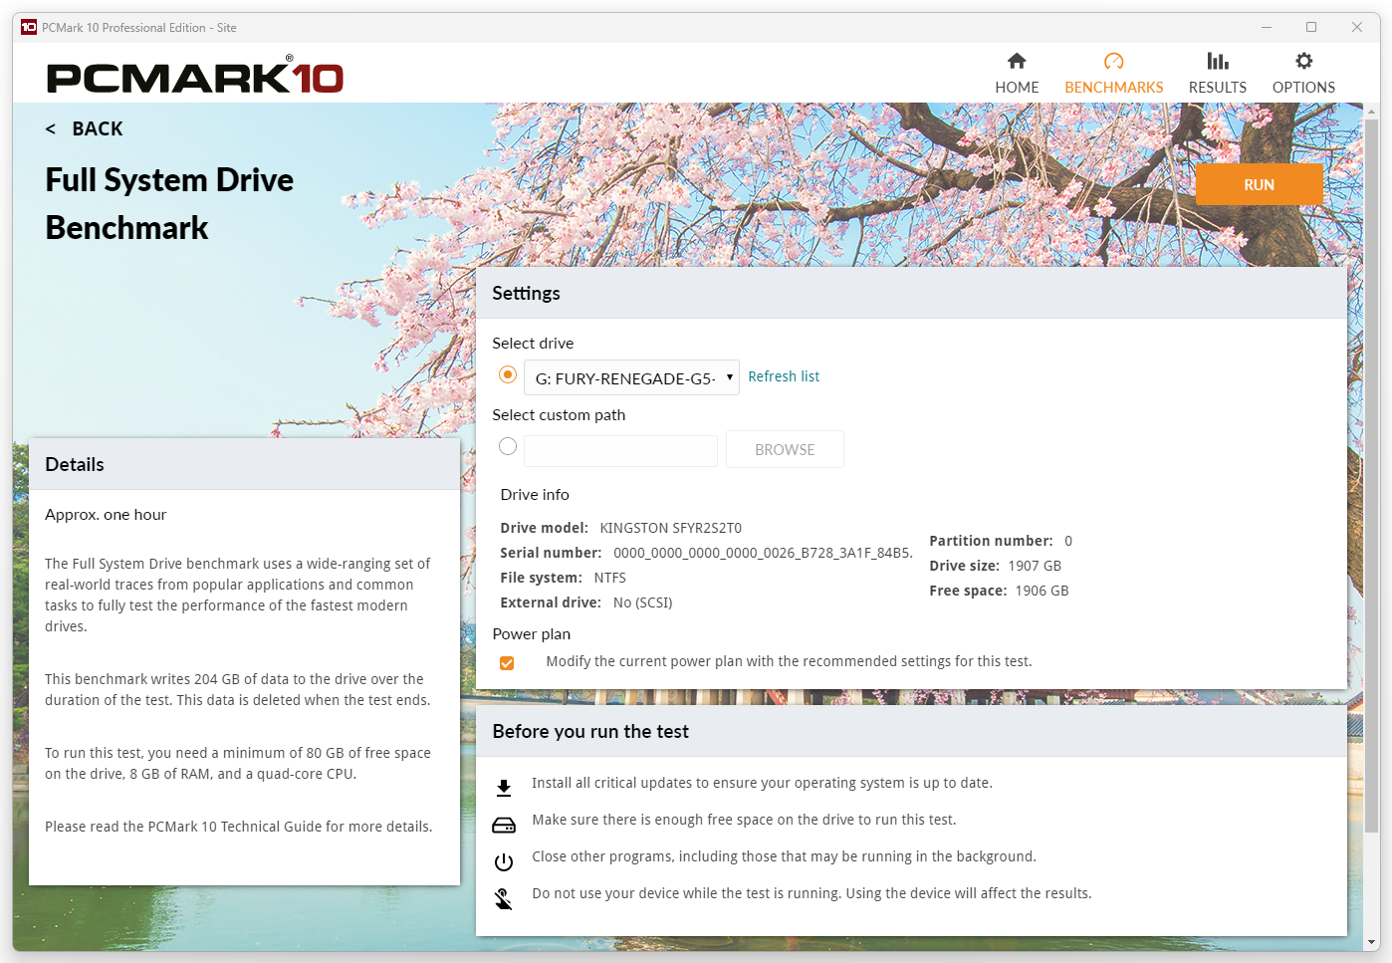Select the custom path radio button
This screenshot has width=1392, height=963.
[x=508, y=447]
